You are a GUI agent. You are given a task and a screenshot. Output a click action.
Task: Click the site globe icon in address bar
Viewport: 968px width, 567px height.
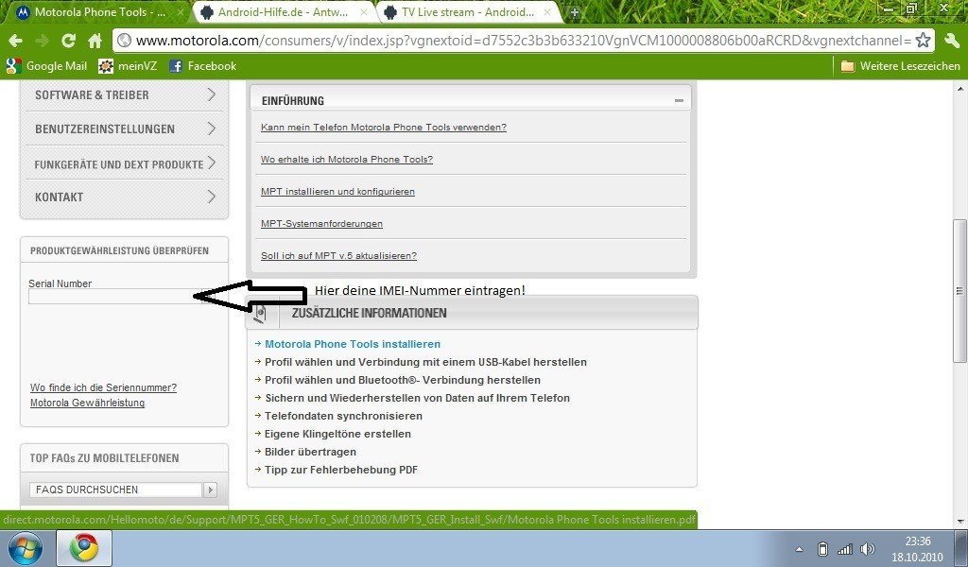click(125, 41)
